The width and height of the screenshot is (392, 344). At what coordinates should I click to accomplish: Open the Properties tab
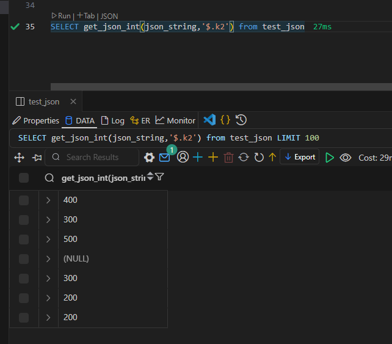point(35,120)
